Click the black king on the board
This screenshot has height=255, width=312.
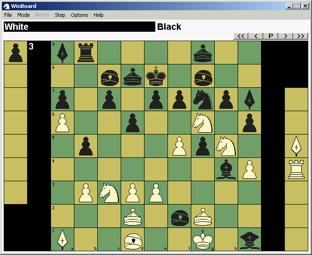[x=156, y=76]
